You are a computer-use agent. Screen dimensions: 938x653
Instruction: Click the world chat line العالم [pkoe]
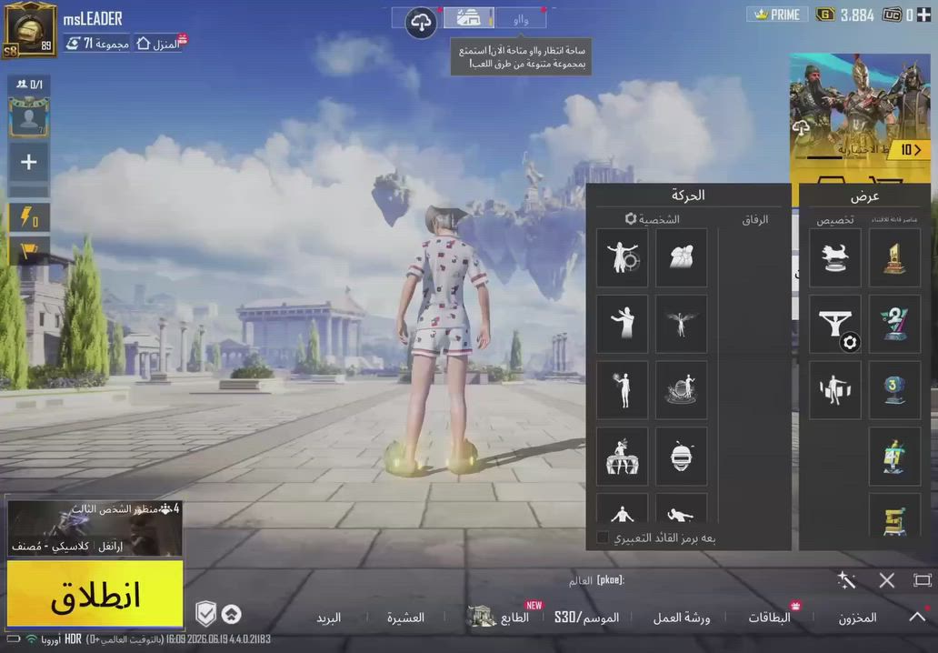click(x=596, y=580)
